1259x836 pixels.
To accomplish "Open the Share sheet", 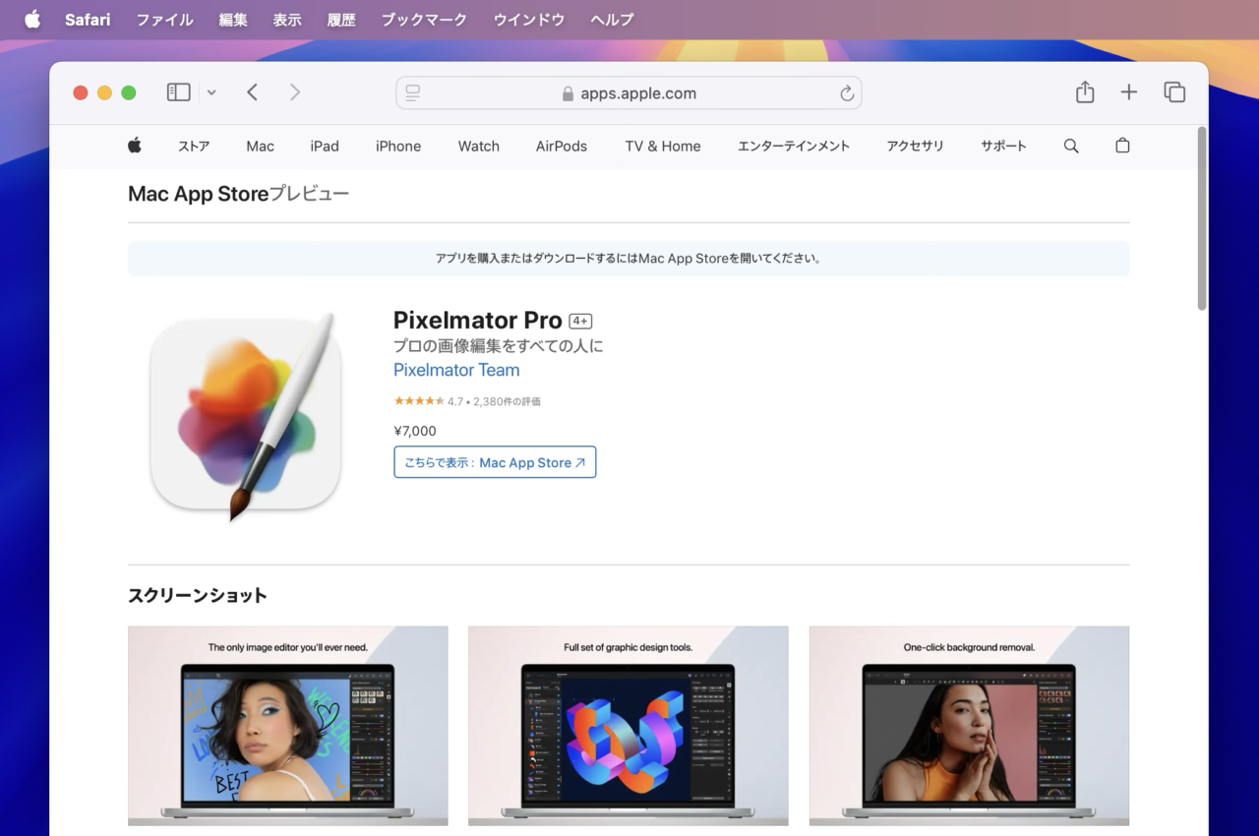I will point(1085,91).
